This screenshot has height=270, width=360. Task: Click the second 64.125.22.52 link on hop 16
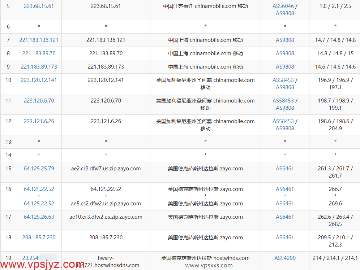[x=39, y=203]
